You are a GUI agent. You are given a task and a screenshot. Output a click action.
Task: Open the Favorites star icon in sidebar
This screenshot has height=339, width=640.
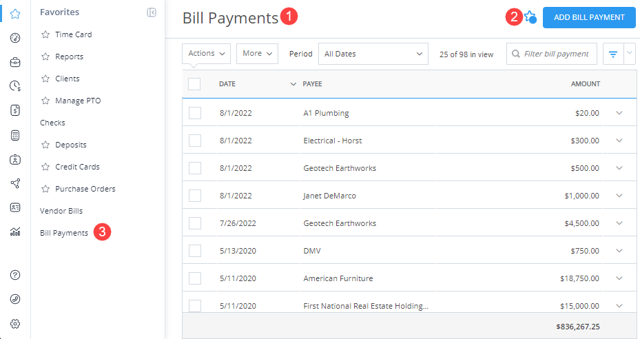pyautogui.click(x=15, y=14)
